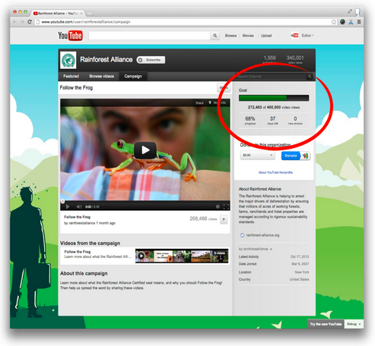
Task: Click the search magnifier button
Action: point(215,36)
